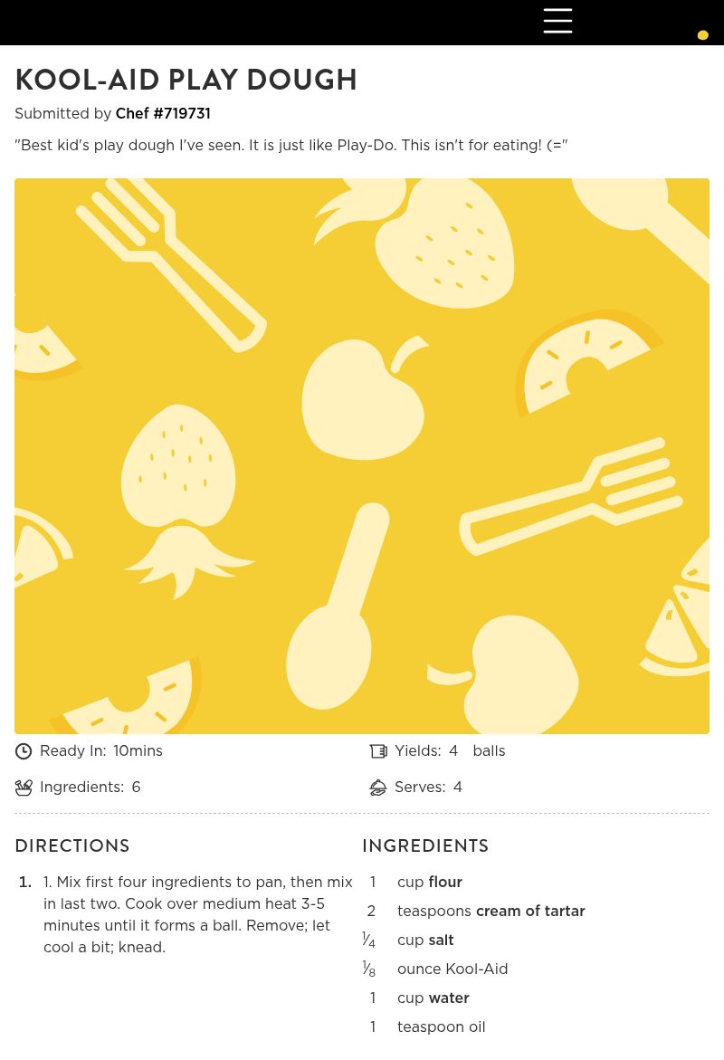Open the hamburger menu
Screen dimensions: 724x1060
557,21
